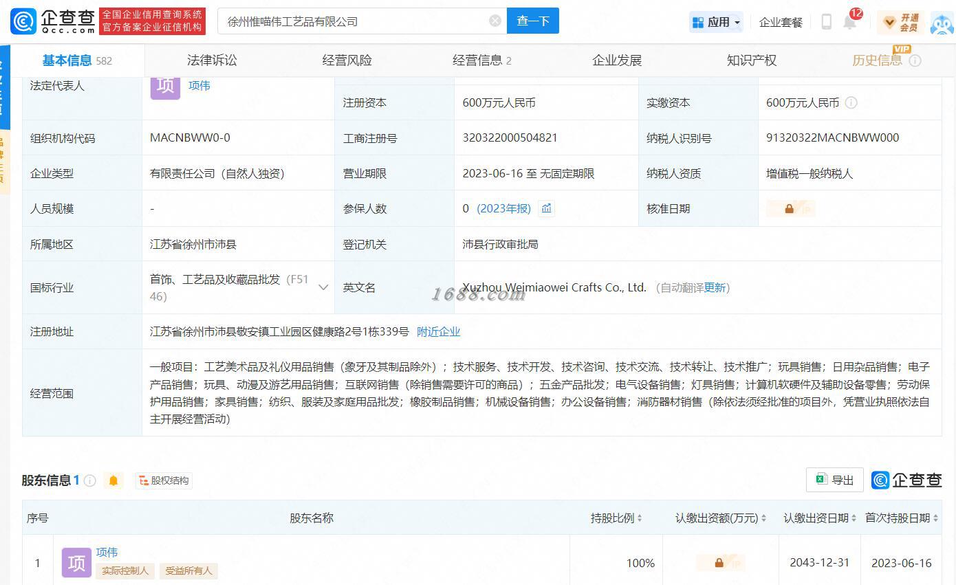
Task: Switch to 企业发展 tab
Action: pos(617,60)
